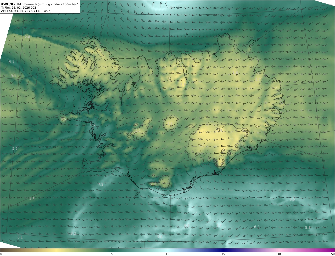
Task: Click the 5.3 value label
Action: pyautogui.click(x=308, y=228)
